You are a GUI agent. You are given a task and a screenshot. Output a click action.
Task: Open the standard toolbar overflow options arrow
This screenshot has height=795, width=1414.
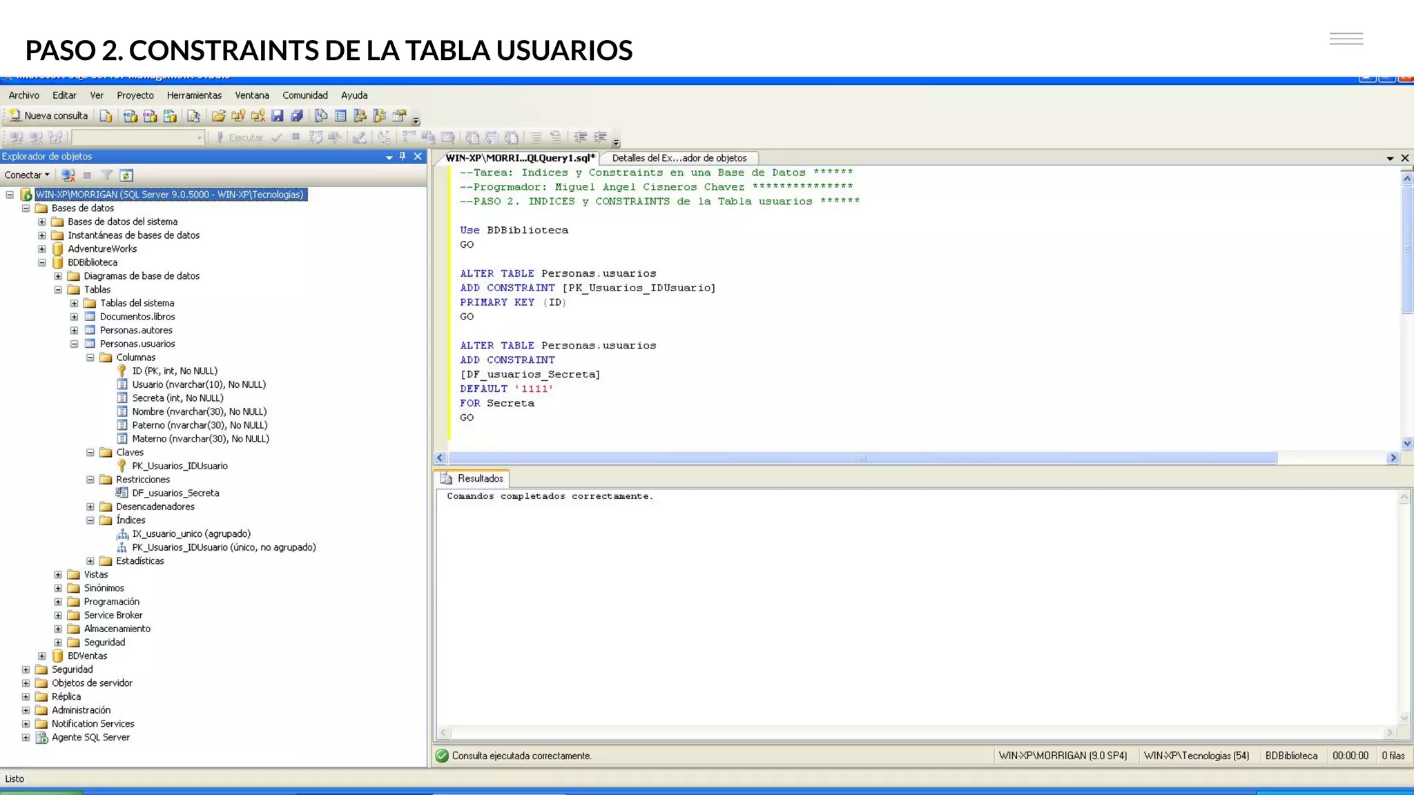click(416, 120)
